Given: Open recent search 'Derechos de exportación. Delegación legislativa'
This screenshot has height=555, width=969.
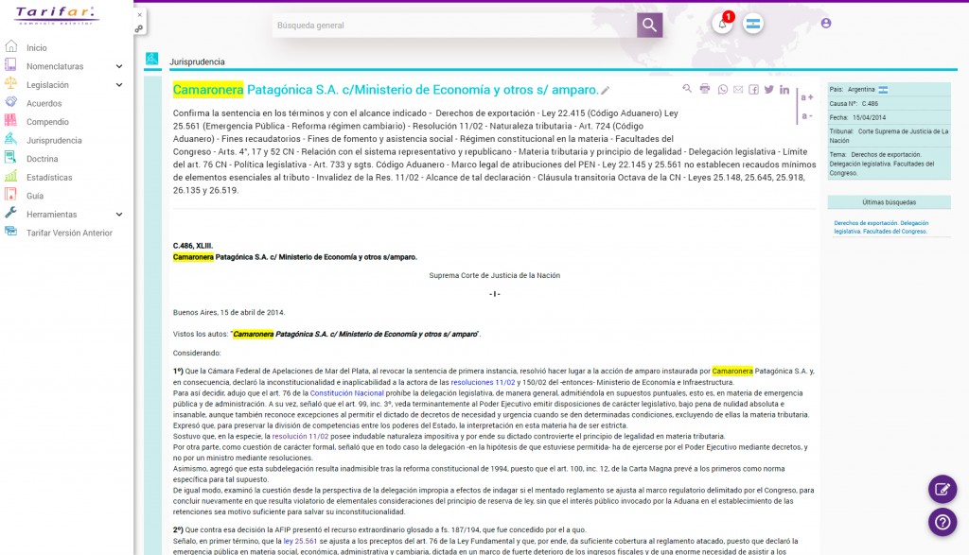Looking at the screenshot, I should tap(881, 227).
